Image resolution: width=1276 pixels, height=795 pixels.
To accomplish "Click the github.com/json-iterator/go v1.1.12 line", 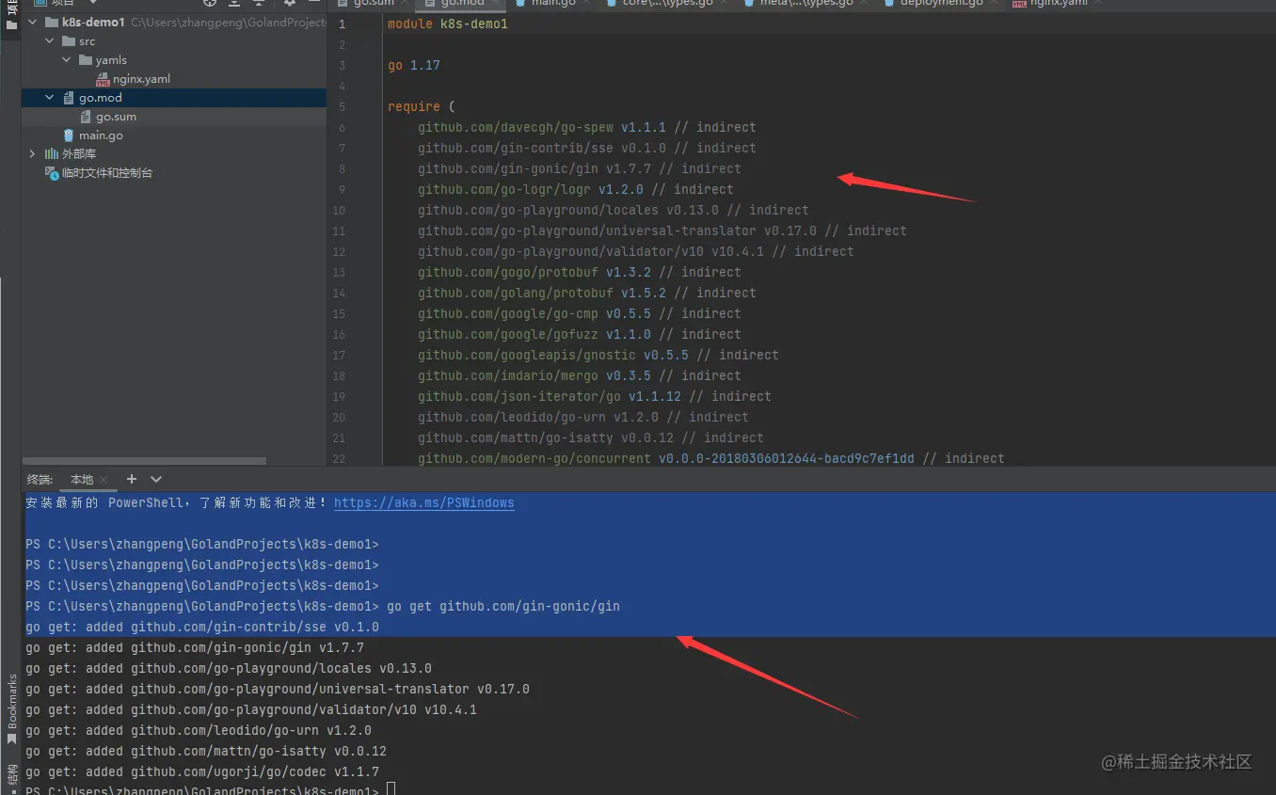I will pyautogui.click(x=594, y=396).
